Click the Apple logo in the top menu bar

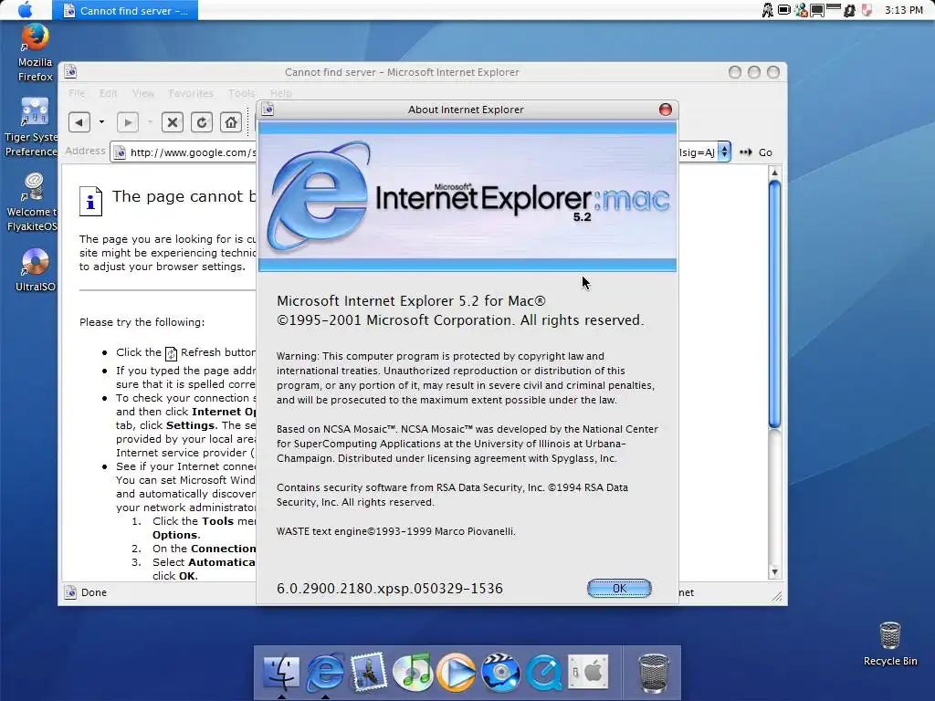[x=26, y=9]
